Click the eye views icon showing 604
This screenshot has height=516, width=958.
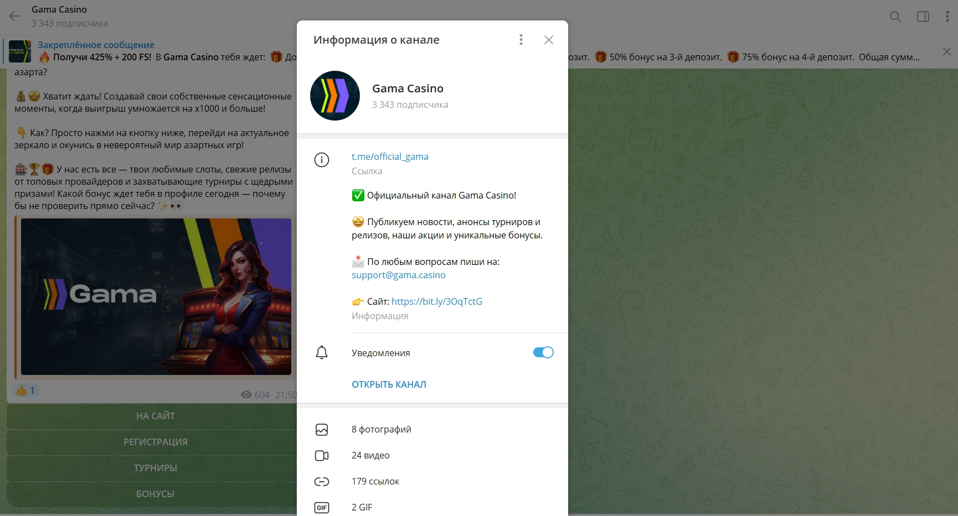pos(246,394)
